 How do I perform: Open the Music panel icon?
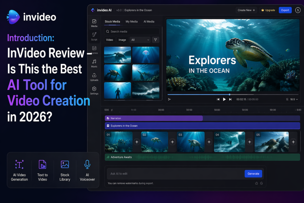tap(94, 62)
